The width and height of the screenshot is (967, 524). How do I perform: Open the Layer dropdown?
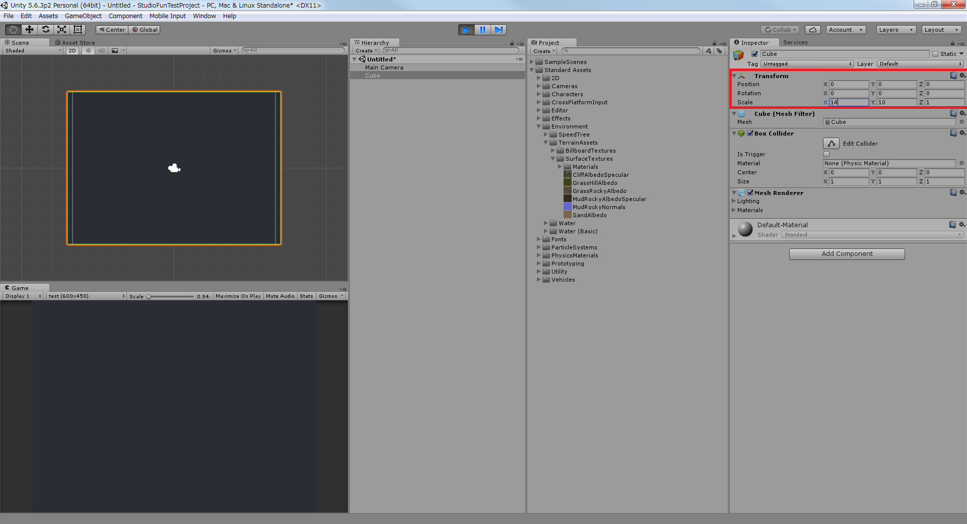coord(921,64)
